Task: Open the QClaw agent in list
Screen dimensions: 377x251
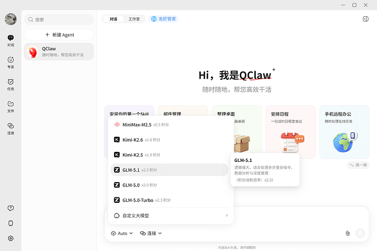Action: tap(59, 51)
